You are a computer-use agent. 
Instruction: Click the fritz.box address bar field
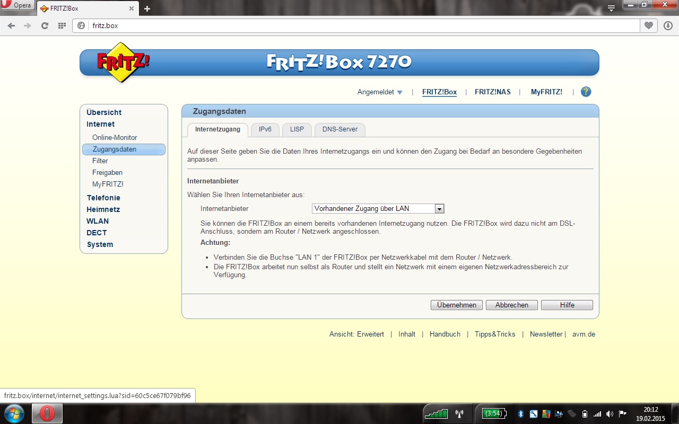pyautogui.click(x=355, y=25)
